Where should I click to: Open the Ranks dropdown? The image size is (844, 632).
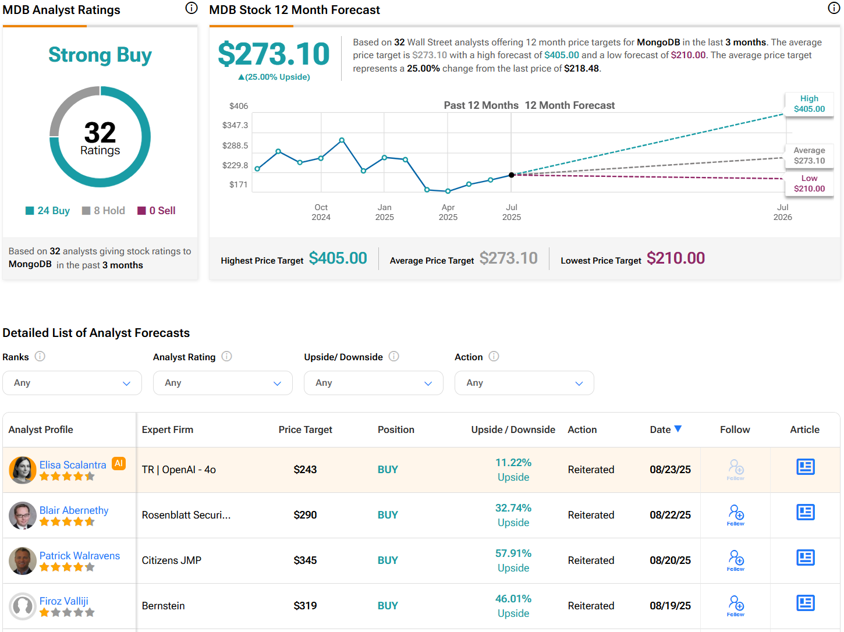tap(72, 383)
